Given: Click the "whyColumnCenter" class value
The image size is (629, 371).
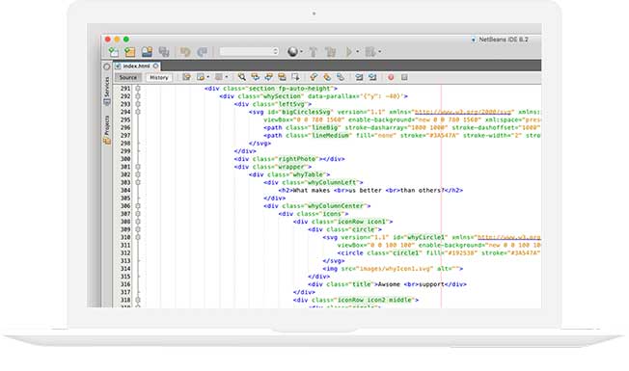Looking at the screenshot, I should coord(336,206).
